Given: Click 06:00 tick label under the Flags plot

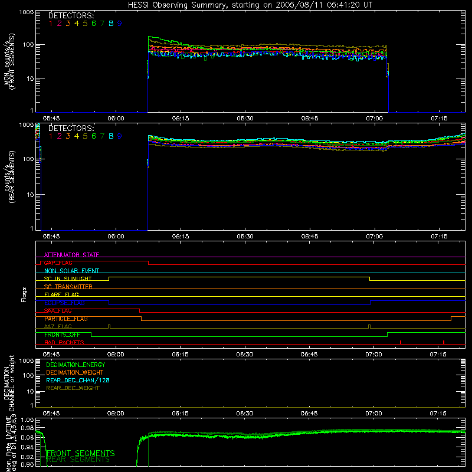Looking at the screenshot, I should point(116,355).
